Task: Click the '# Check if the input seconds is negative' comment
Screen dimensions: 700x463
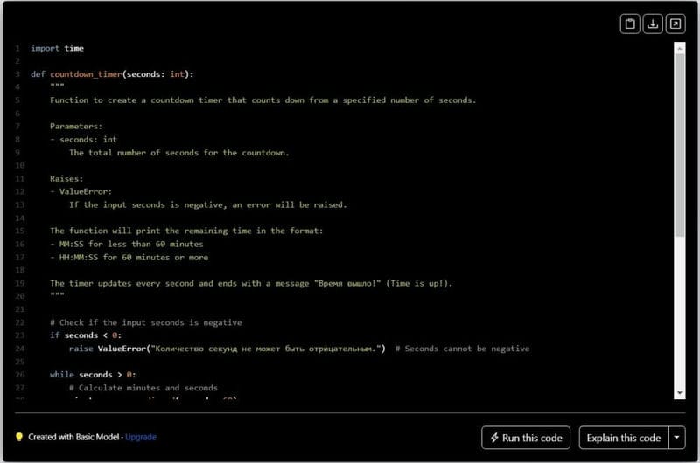Action: tap(146, 322)
